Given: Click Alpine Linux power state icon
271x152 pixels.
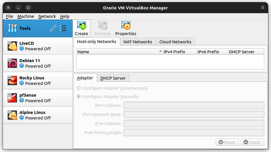Looking at the screenshot, I should (x=22, y=117).
